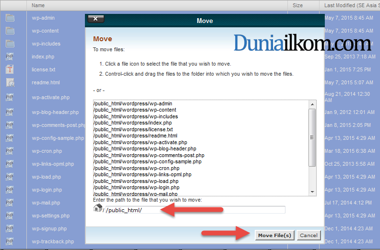The image size is (380, 250).
Task: Click the wp-content folder name
Action: coord(45,31)
